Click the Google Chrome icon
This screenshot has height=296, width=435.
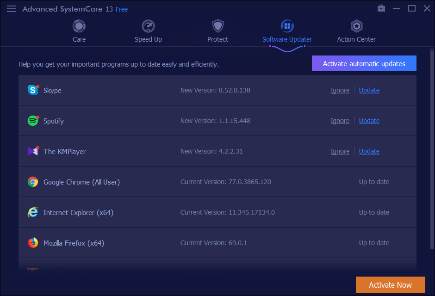pos(33,182)
